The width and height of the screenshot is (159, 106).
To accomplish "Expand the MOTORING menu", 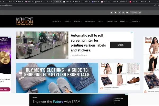I will click(x=90, y=21).
